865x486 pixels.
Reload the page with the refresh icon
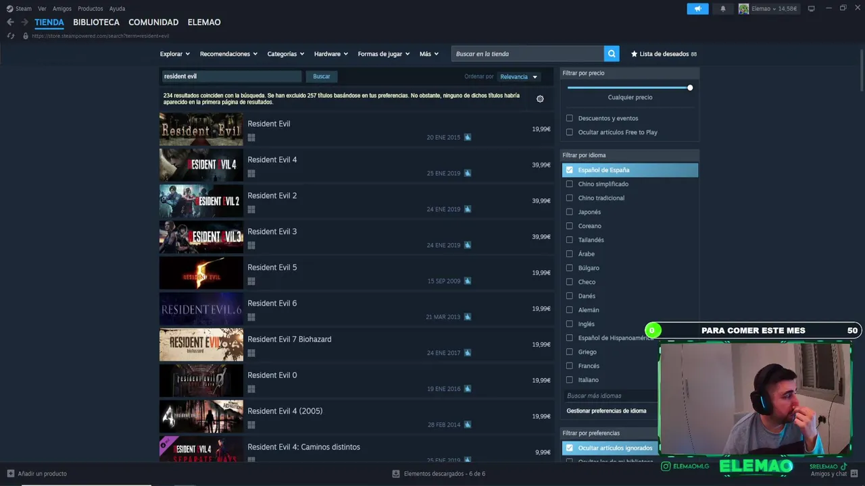pyautogui.click(x=11, y=36)
